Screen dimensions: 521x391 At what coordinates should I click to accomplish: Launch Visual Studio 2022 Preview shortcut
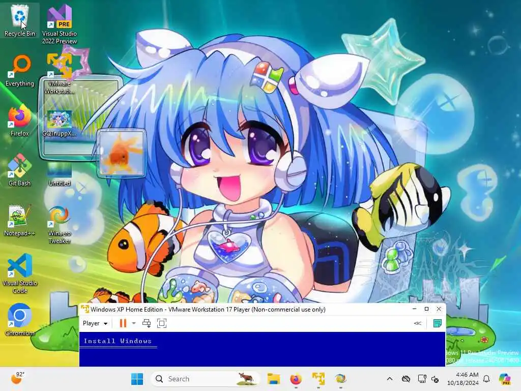coord(60,24)
